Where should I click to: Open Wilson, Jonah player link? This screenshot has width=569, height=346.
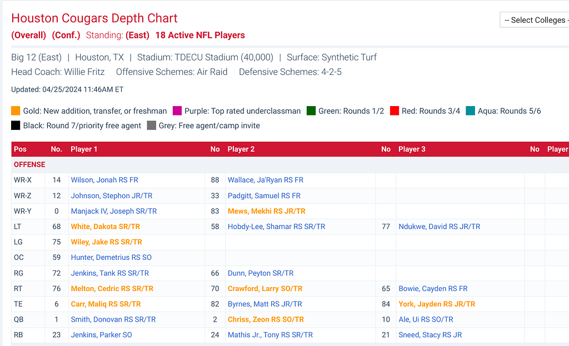(104, 180)
